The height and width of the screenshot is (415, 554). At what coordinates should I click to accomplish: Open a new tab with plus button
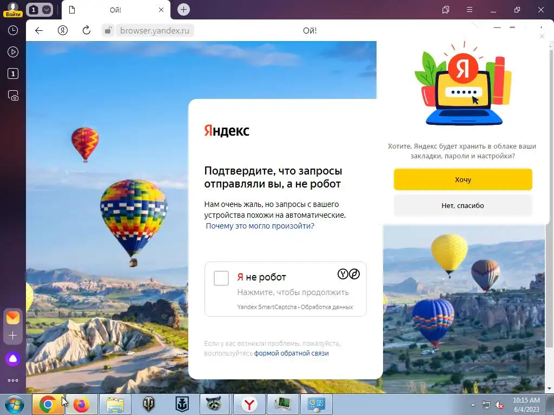pos(183,10)
